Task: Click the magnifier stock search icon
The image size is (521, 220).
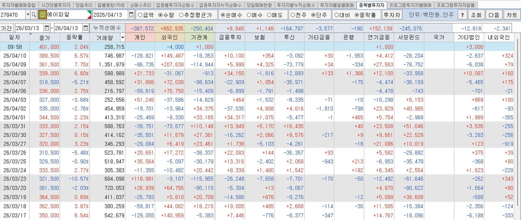Action: point(34,15)
